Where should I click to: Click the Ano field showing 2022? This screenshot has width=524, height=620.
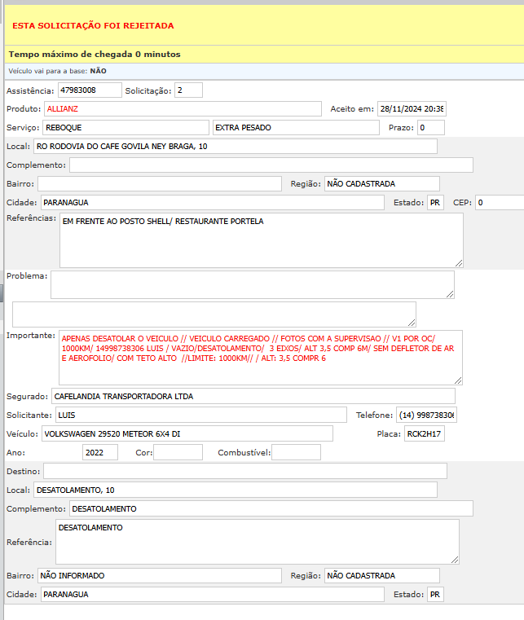coord(100,452)
